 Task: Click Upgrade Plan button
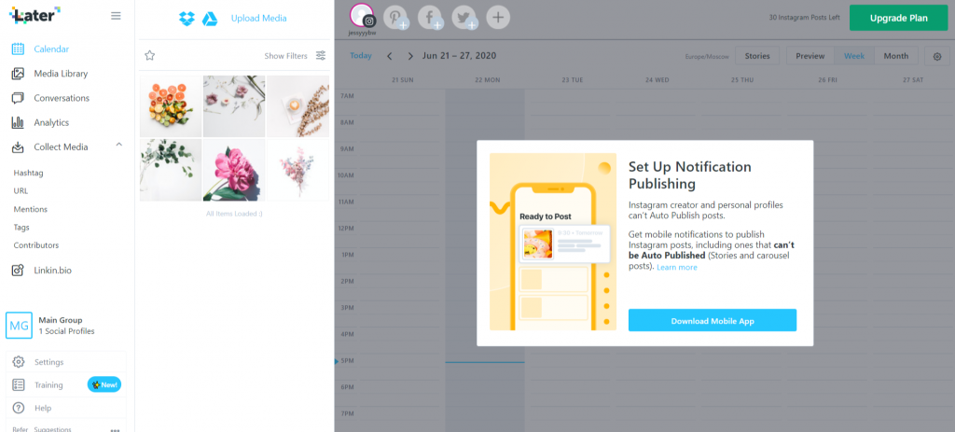point(898,19)
